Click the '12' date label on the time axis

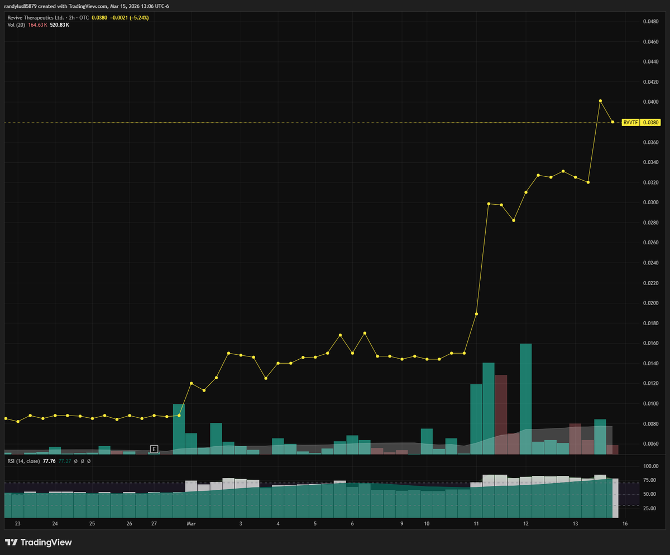[x=526, y=524]
